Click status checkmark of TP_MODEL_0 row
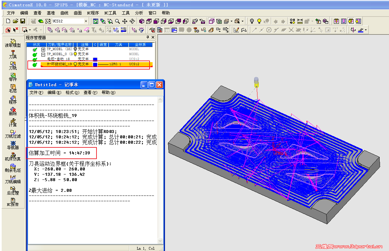 click(x=35, y=54)
